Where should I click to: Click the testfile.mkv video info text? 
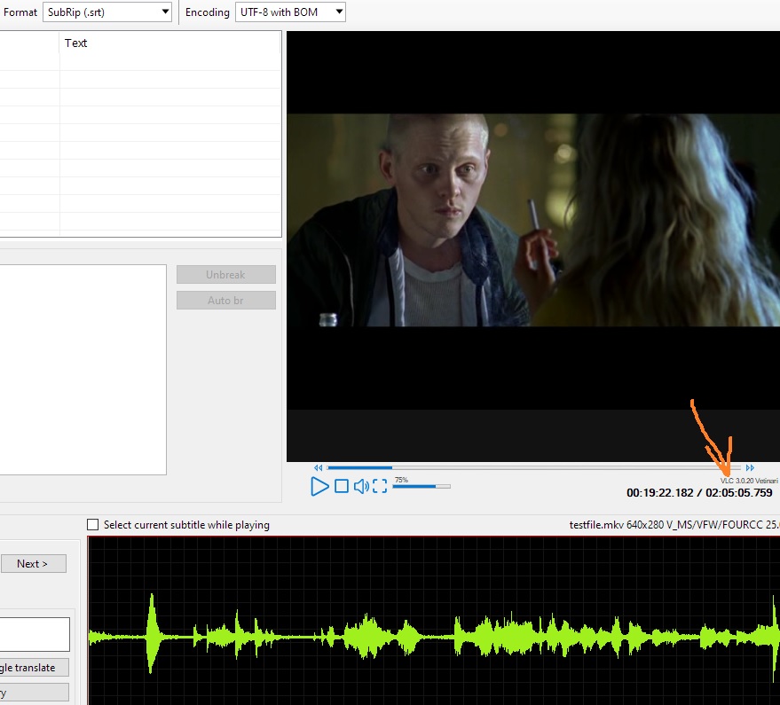coord(674,524)
